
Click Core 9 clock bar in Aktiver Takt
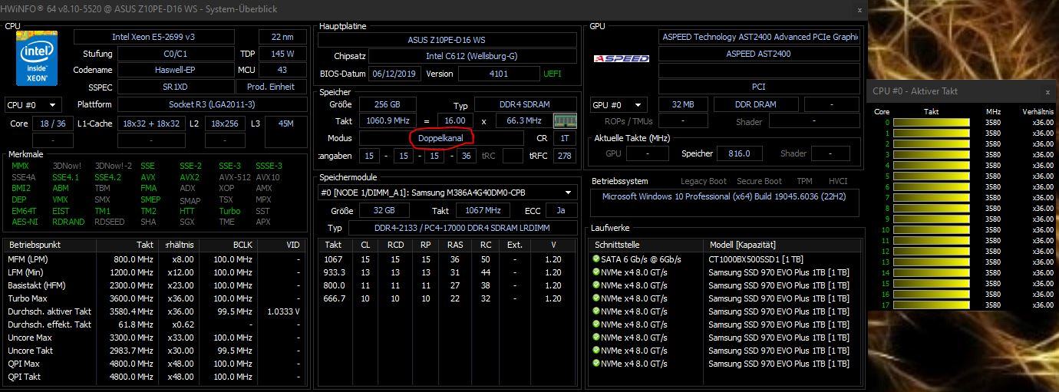click(931, 219)
